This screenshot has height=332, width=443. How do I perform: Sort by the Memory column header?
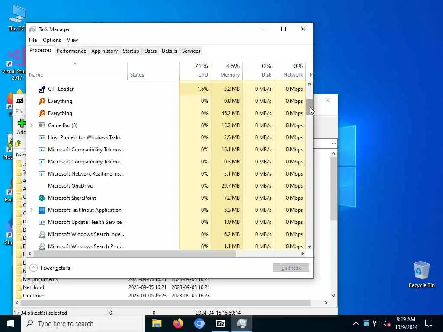(227, 70)
